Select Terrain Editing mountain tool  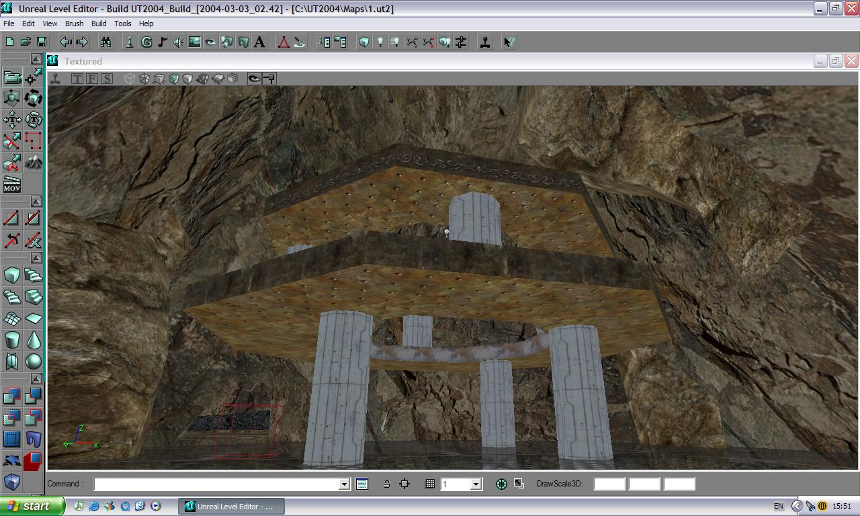tap(33, 162)
